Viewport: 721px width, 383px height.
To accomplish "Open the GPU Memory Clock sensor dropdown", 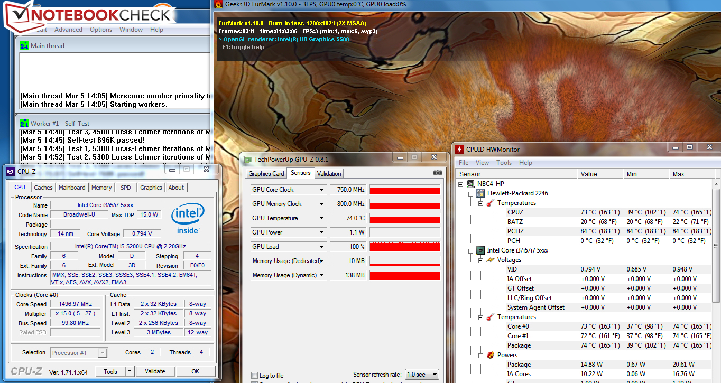I will pyautogui.click(x=321, y=204).
